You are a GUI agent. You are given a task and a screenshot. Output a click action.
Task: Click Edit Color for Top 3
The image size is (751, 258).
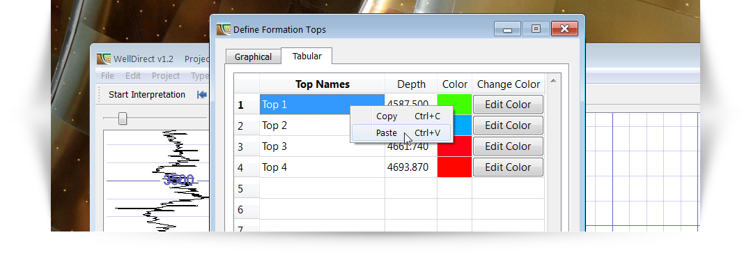[508, 146]
